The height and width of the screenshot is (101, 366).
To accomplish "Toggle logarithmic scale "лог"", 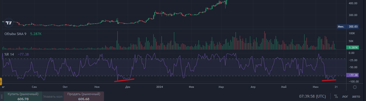I will pyautogui.click(x=345, y=97).
